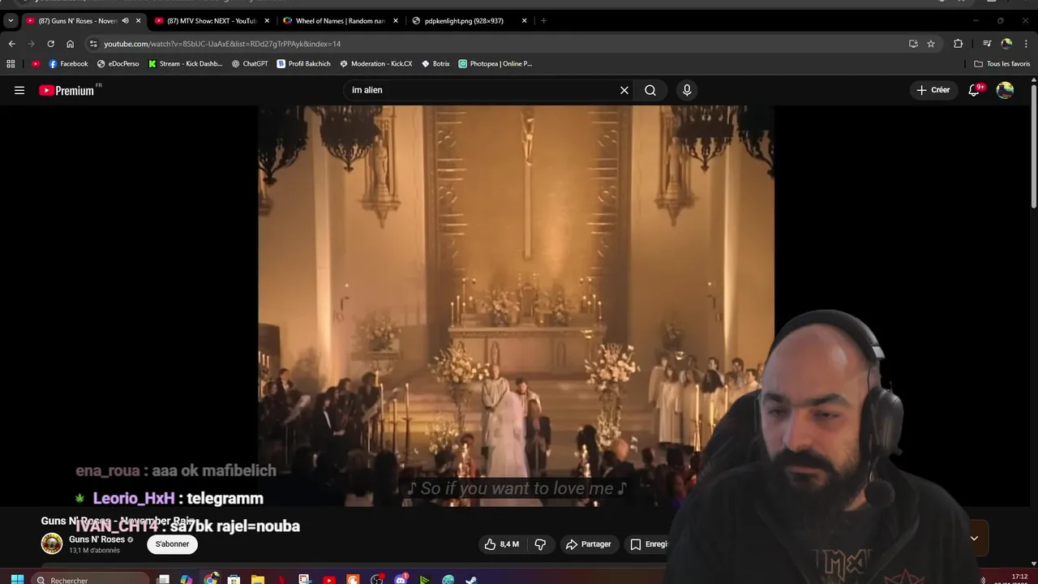Image resolution: width=1038 pixels, height=584 pixels.
Task: Install app icon in address bar
Action: 913,44
